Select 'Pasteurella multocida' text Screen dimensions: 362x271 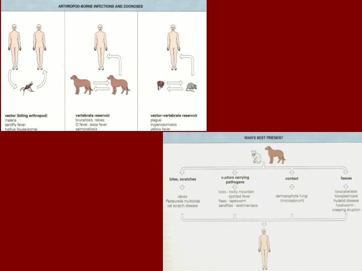pos(183,201)
